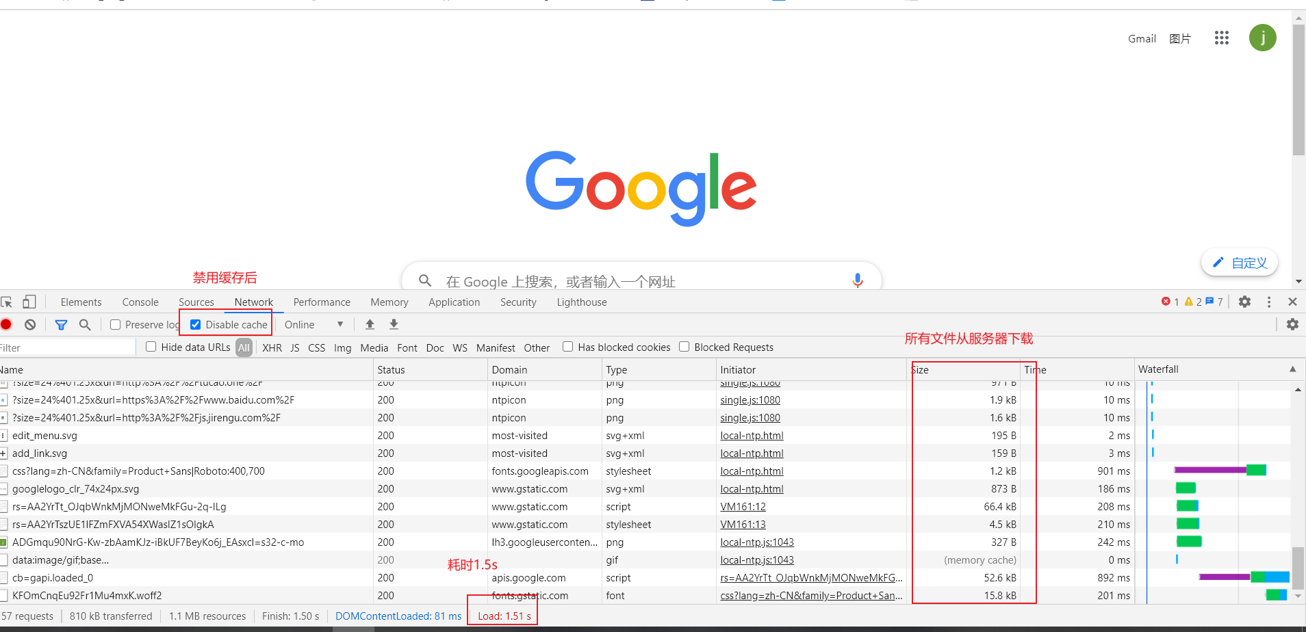Viewport: 1306px width, 632px height.
Task: Import a HAR file with the upload arrow
Action: coord(370,324)
